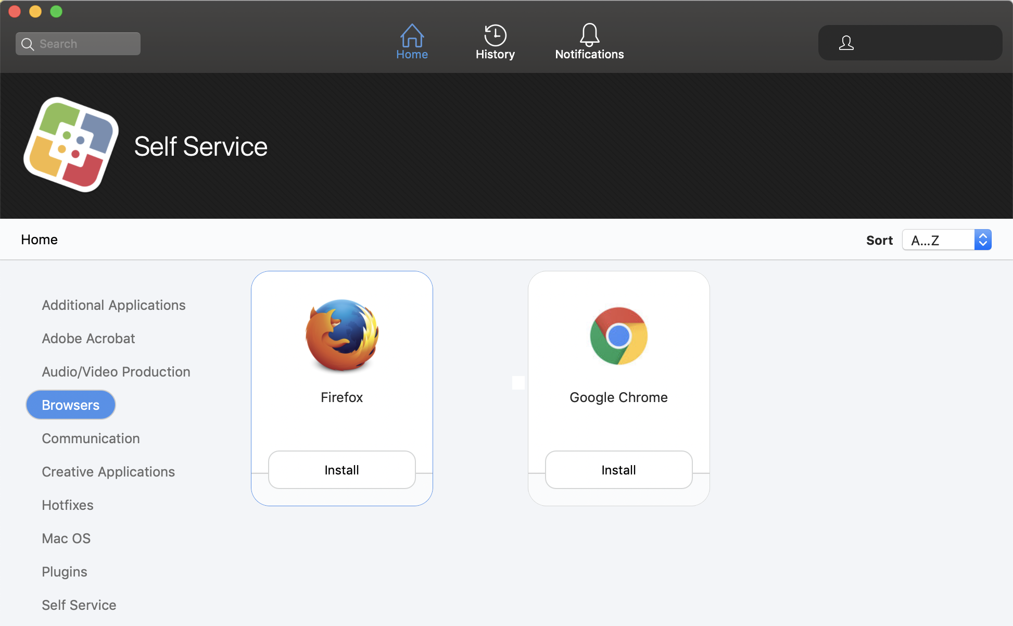The width and height of the screenshot is (1013, 626).
Task: Open the Sort A...Z dropdown
Action: pyautogui.click(x=946, y=240)
